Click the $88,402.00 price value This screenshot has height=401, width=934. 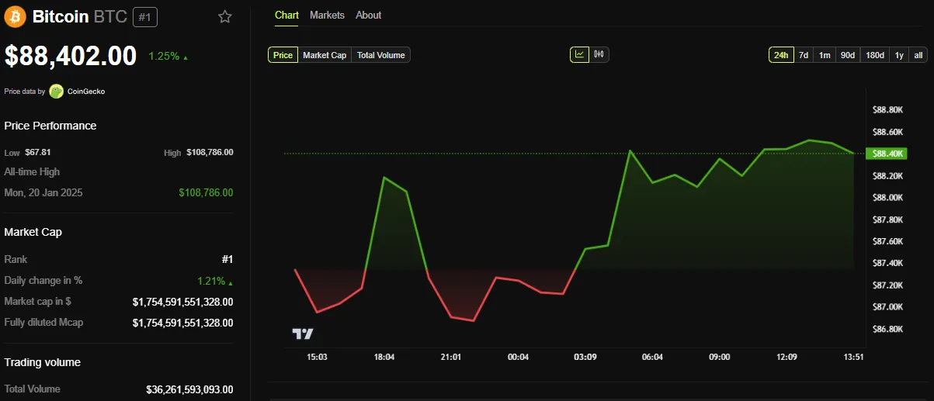71,56
